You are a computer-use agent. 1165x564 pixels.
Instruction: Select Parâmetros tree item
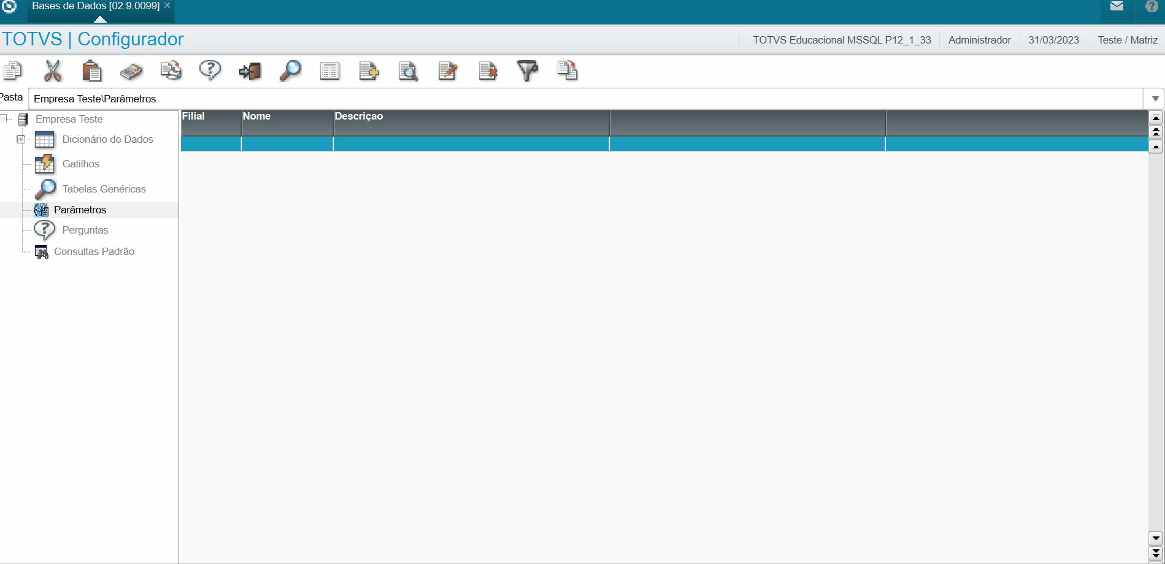pos(80,210)
